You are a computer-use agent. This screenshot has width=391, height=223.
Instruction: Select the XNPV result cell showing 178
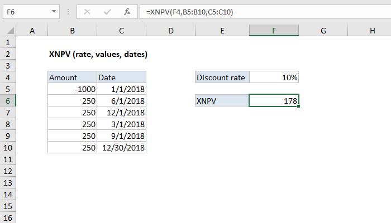coord(274,100)
